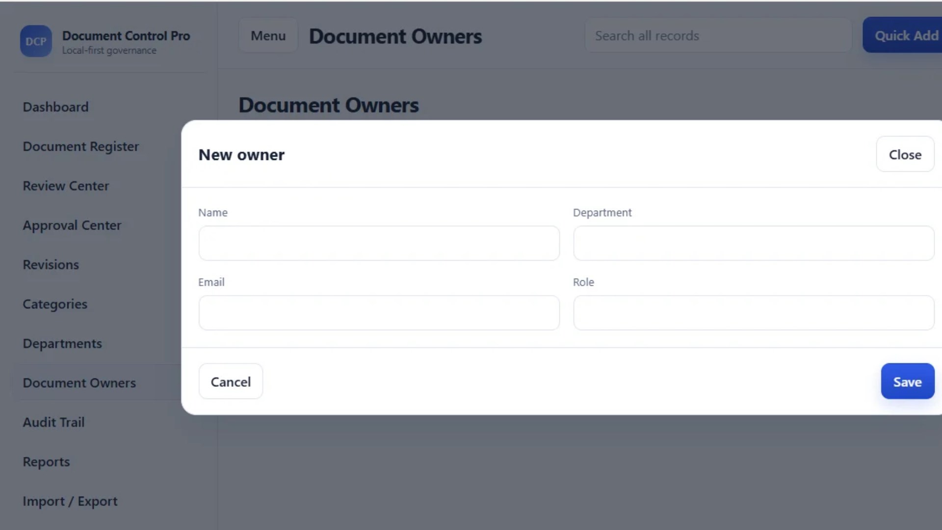Open the Dashboard page in sidebar

coord(55,107)
